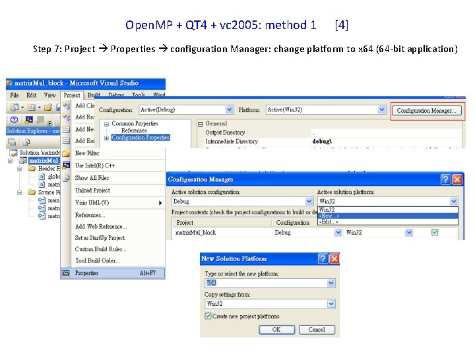Click Solution Explorer Properties toolbar icon
Screen dimensions: 475x356
[12, 141]
